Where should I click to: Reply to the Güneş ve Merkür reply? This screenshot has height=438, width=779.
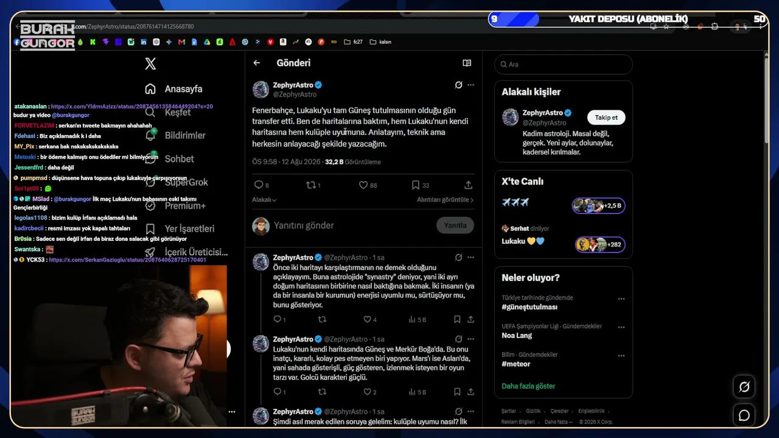pyautogui.click(x=279, y=392)
